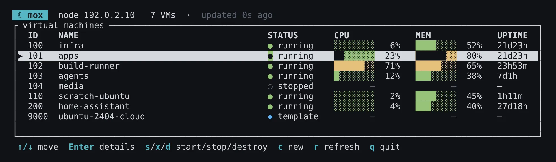Click VM ID 110
Screen dimensions: 556x162
pyautogui.click(x=35, y=96)
